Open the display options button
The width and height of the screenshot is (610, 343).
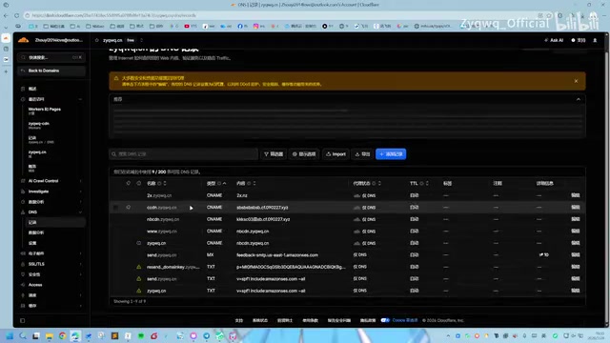(304, 154)
